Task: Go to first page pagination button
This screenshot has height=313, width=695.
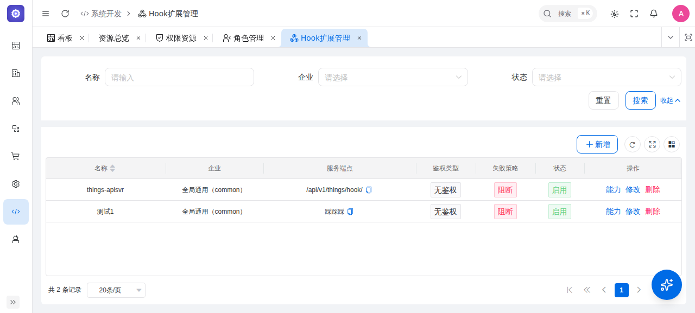Action: [x=570, y=290]
